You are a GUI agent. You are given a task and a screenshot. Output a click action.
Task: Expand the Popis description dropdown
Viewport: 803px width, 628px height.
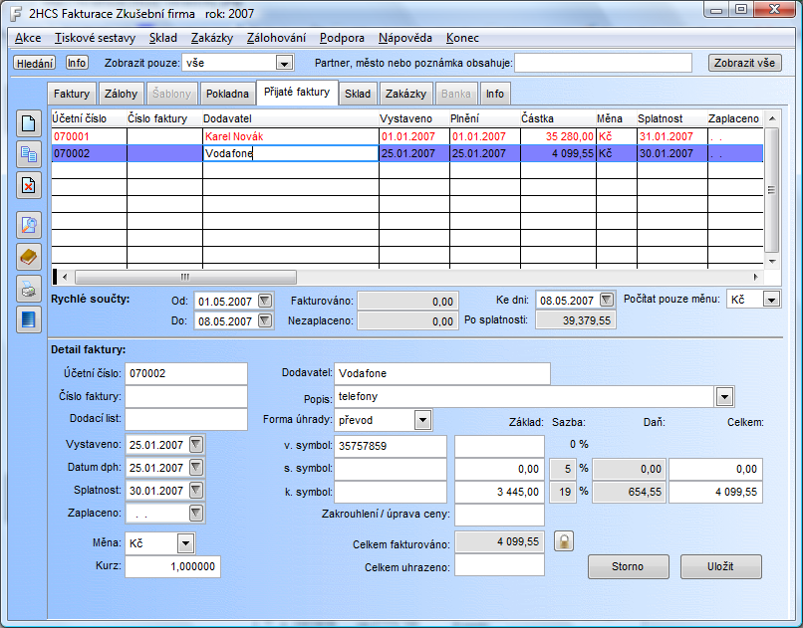[x=724, y=397]
